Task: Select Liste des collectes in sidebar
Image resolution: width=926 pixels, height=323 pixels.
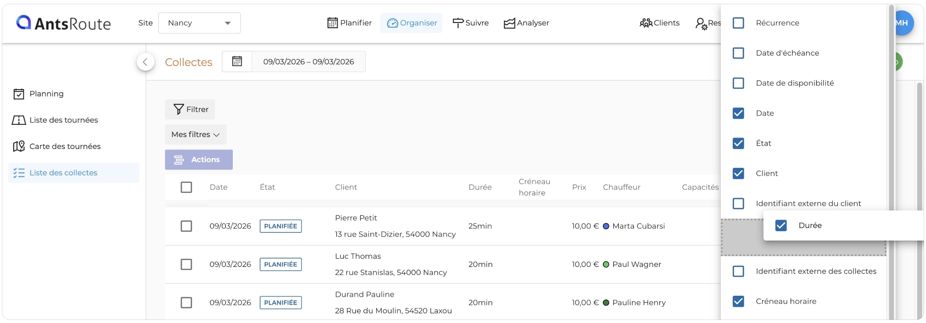Action: pyautogui.click(x=74, y=173)
